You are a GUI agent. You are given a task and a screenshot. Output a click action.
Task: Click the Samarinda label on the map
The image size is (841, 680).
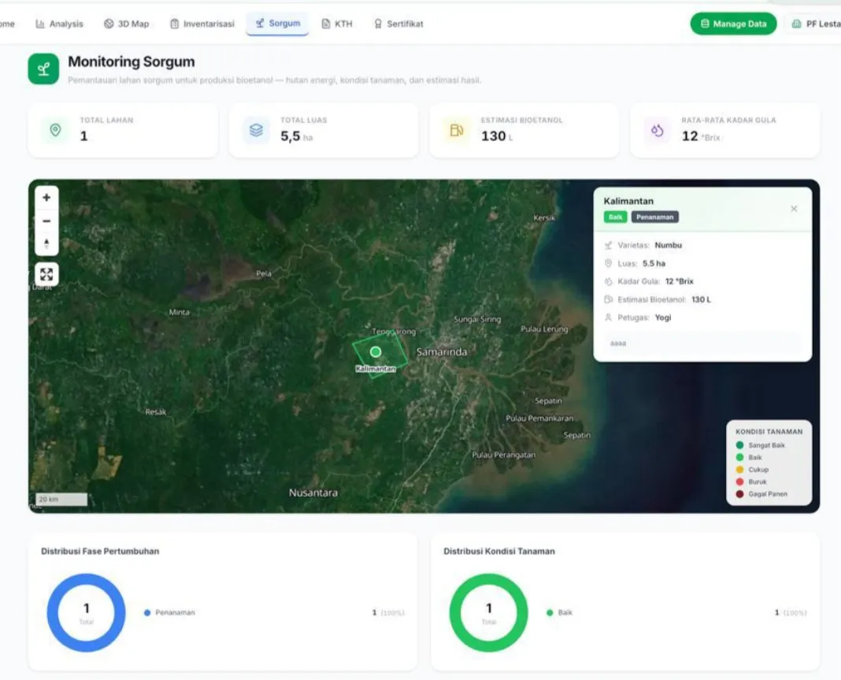442,352
